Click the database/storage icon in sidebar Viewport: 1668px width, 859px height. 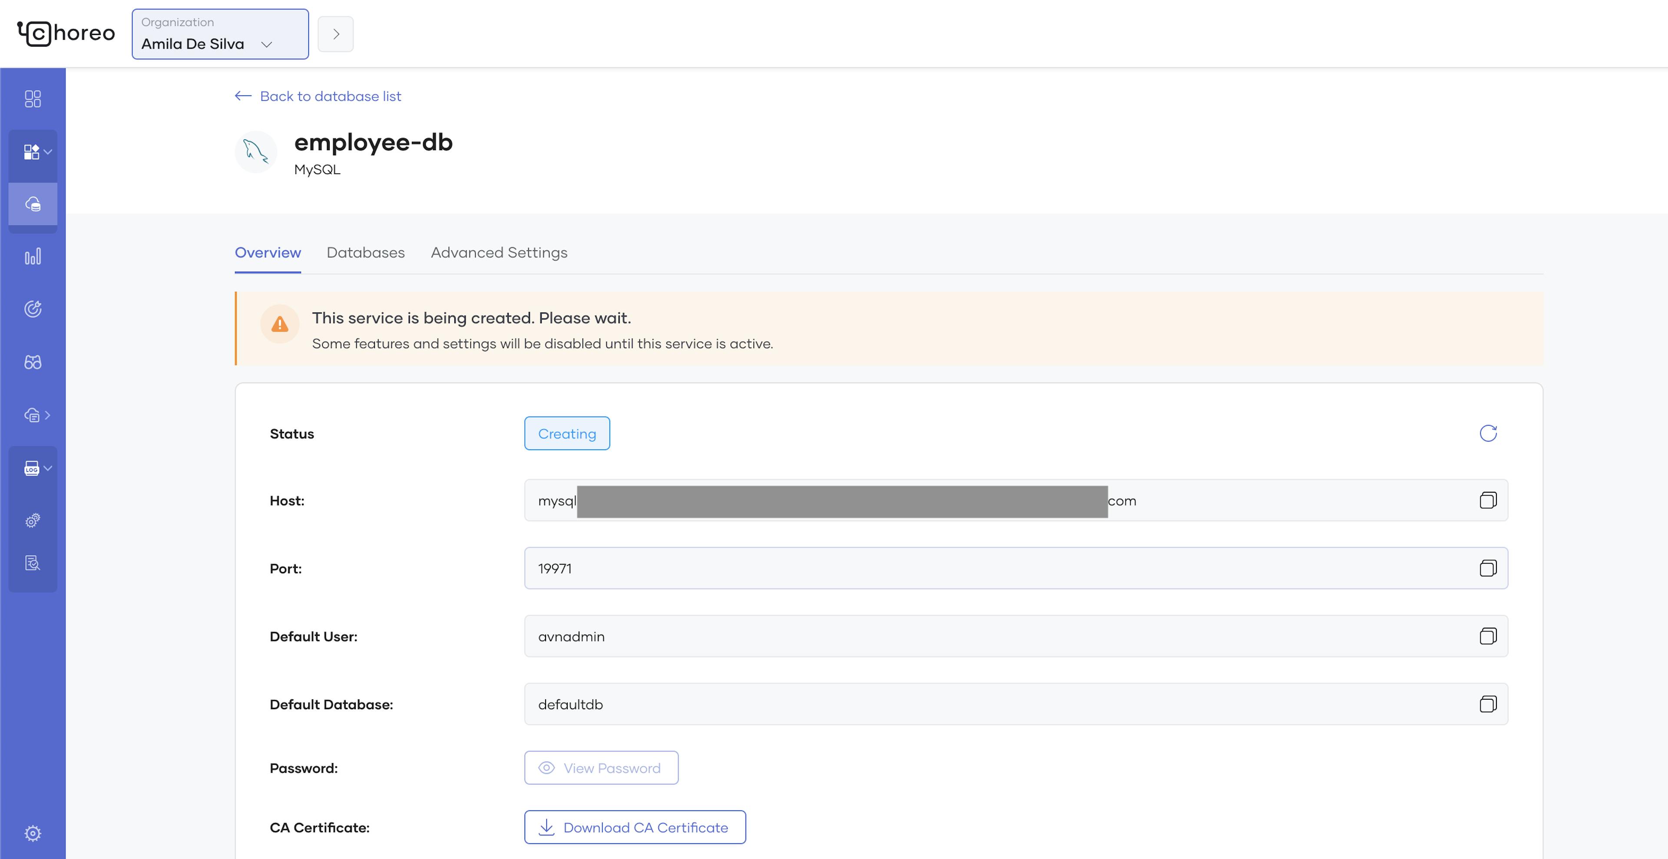click(33, 203)
